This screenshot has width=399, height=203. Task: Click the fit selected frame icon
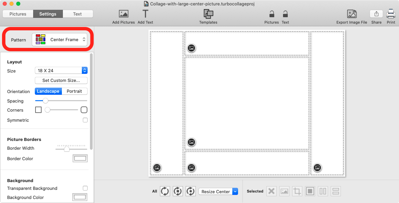(x=310, y=191)
